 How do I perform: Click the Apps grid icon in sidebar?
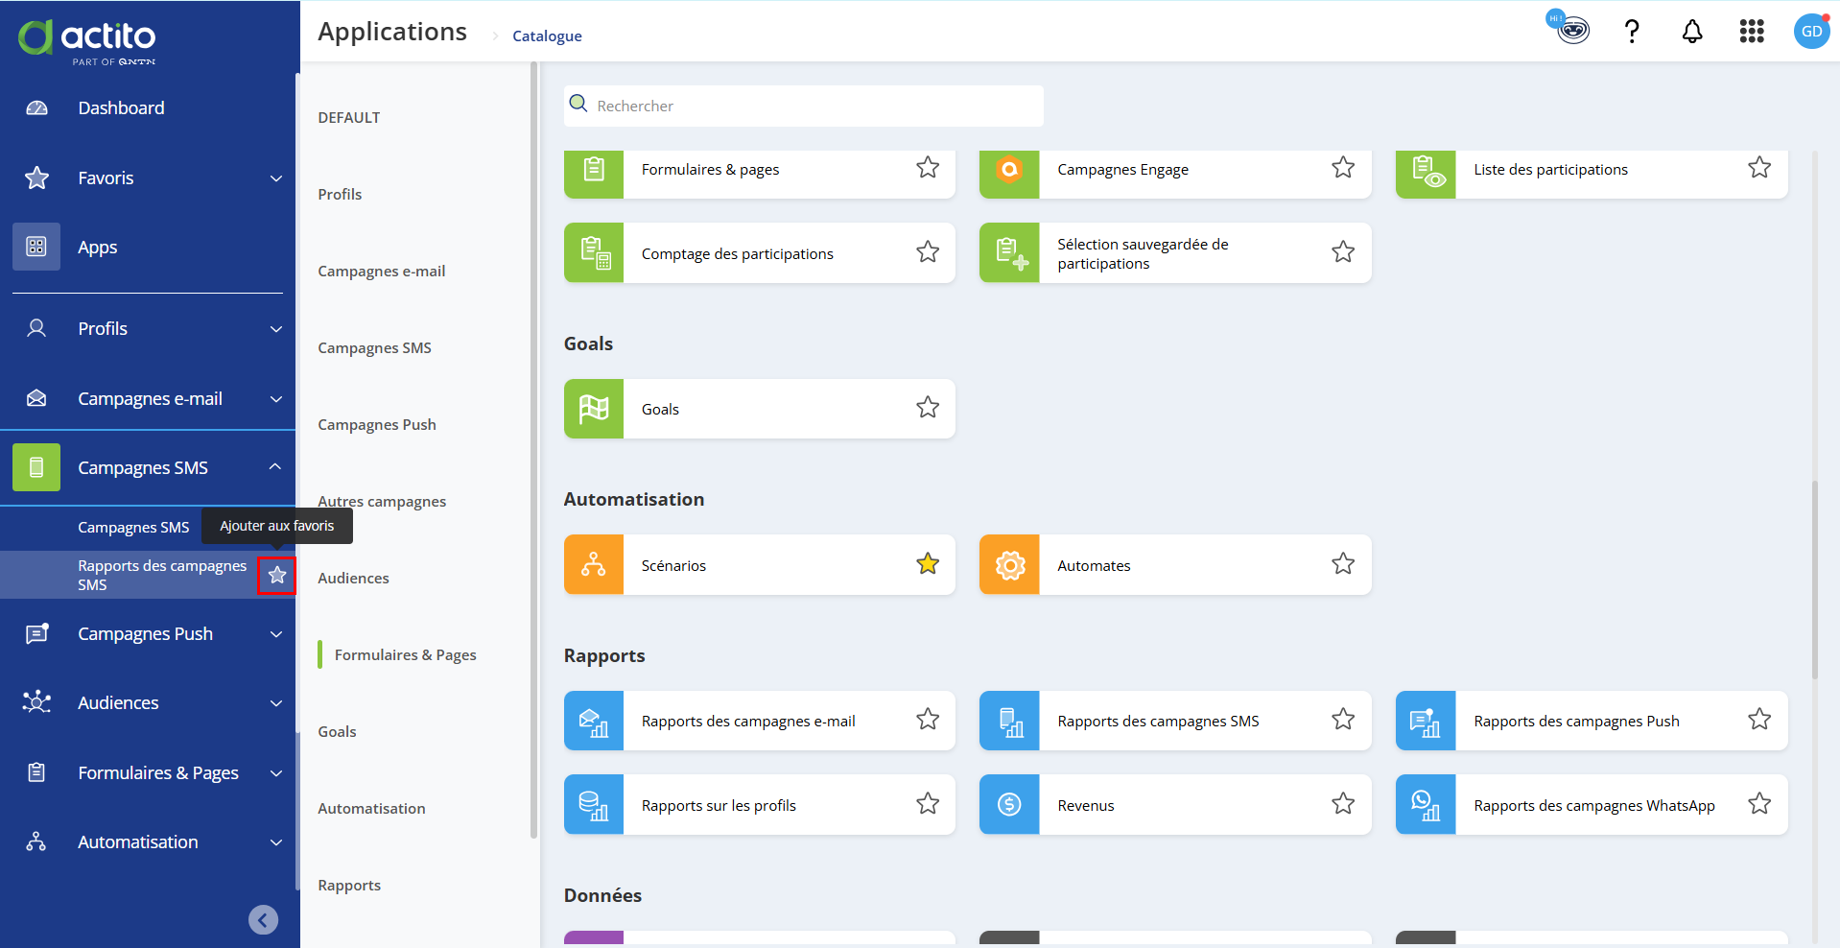click(36, 247)
